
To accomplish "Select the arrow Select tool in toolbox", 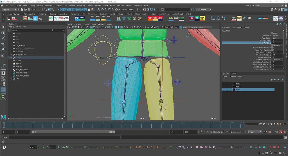I will point(3,27).
